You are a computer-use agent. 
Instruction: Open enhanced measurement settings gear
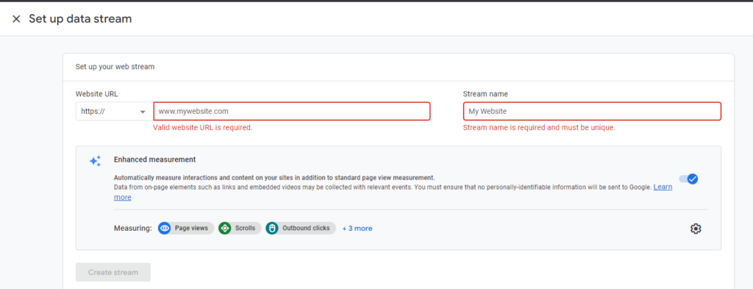click(696, 229)
